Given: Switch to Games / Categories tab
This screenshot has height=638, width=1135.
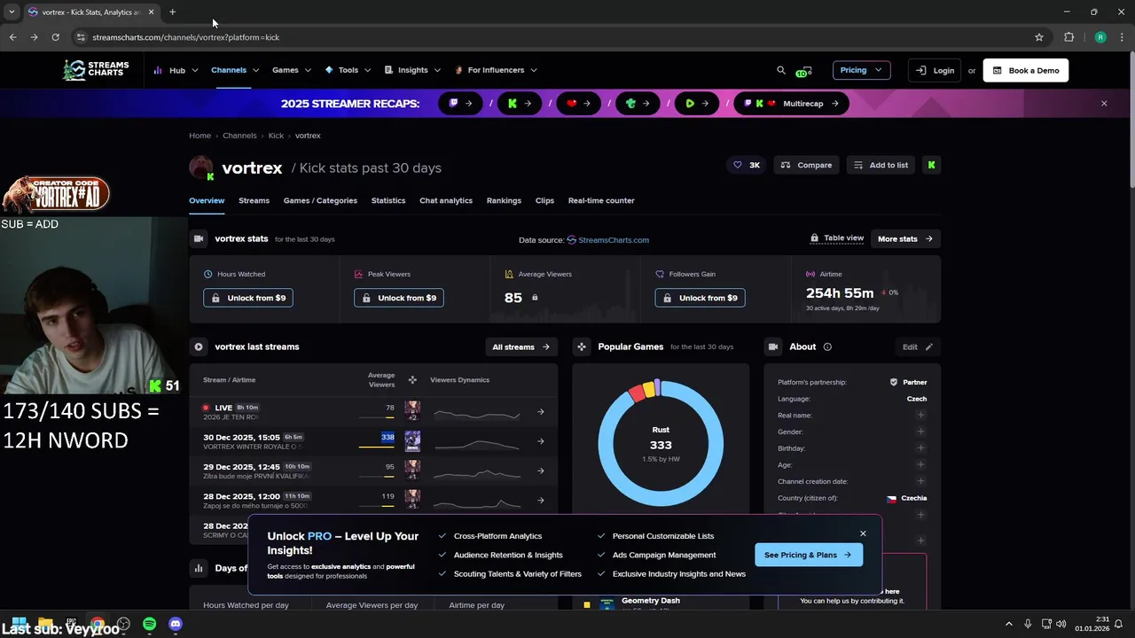Looking at the screenshot, I should point(320,200).
